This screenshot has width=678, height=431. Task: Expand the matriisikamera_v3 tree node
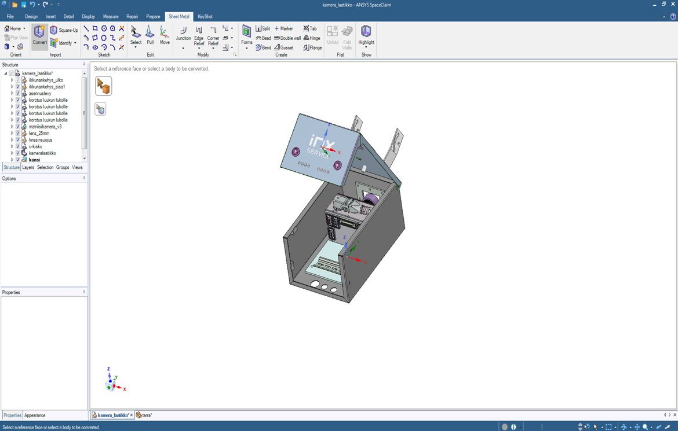12,127
